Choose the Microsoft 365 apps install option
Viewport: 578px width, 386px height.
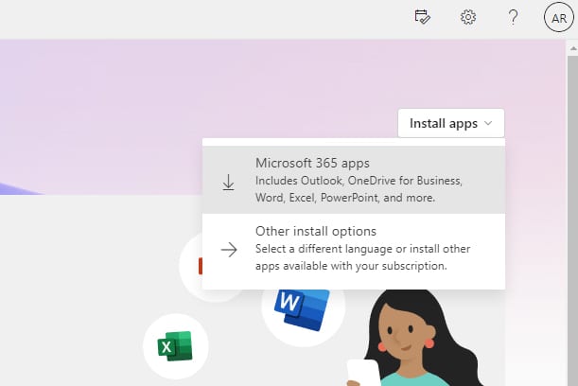354,180
